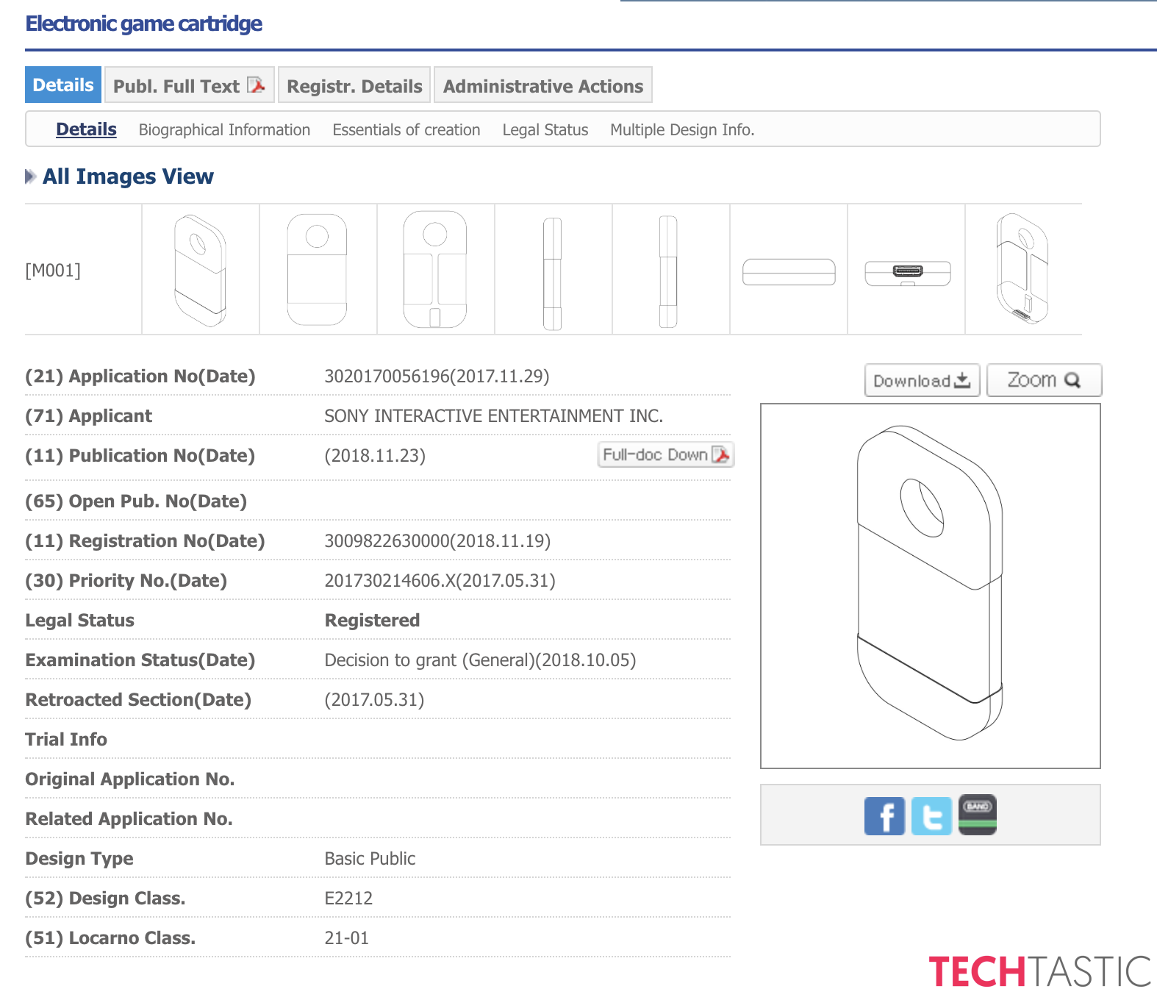
Task: Download the design image
Action: click(922, 380)
